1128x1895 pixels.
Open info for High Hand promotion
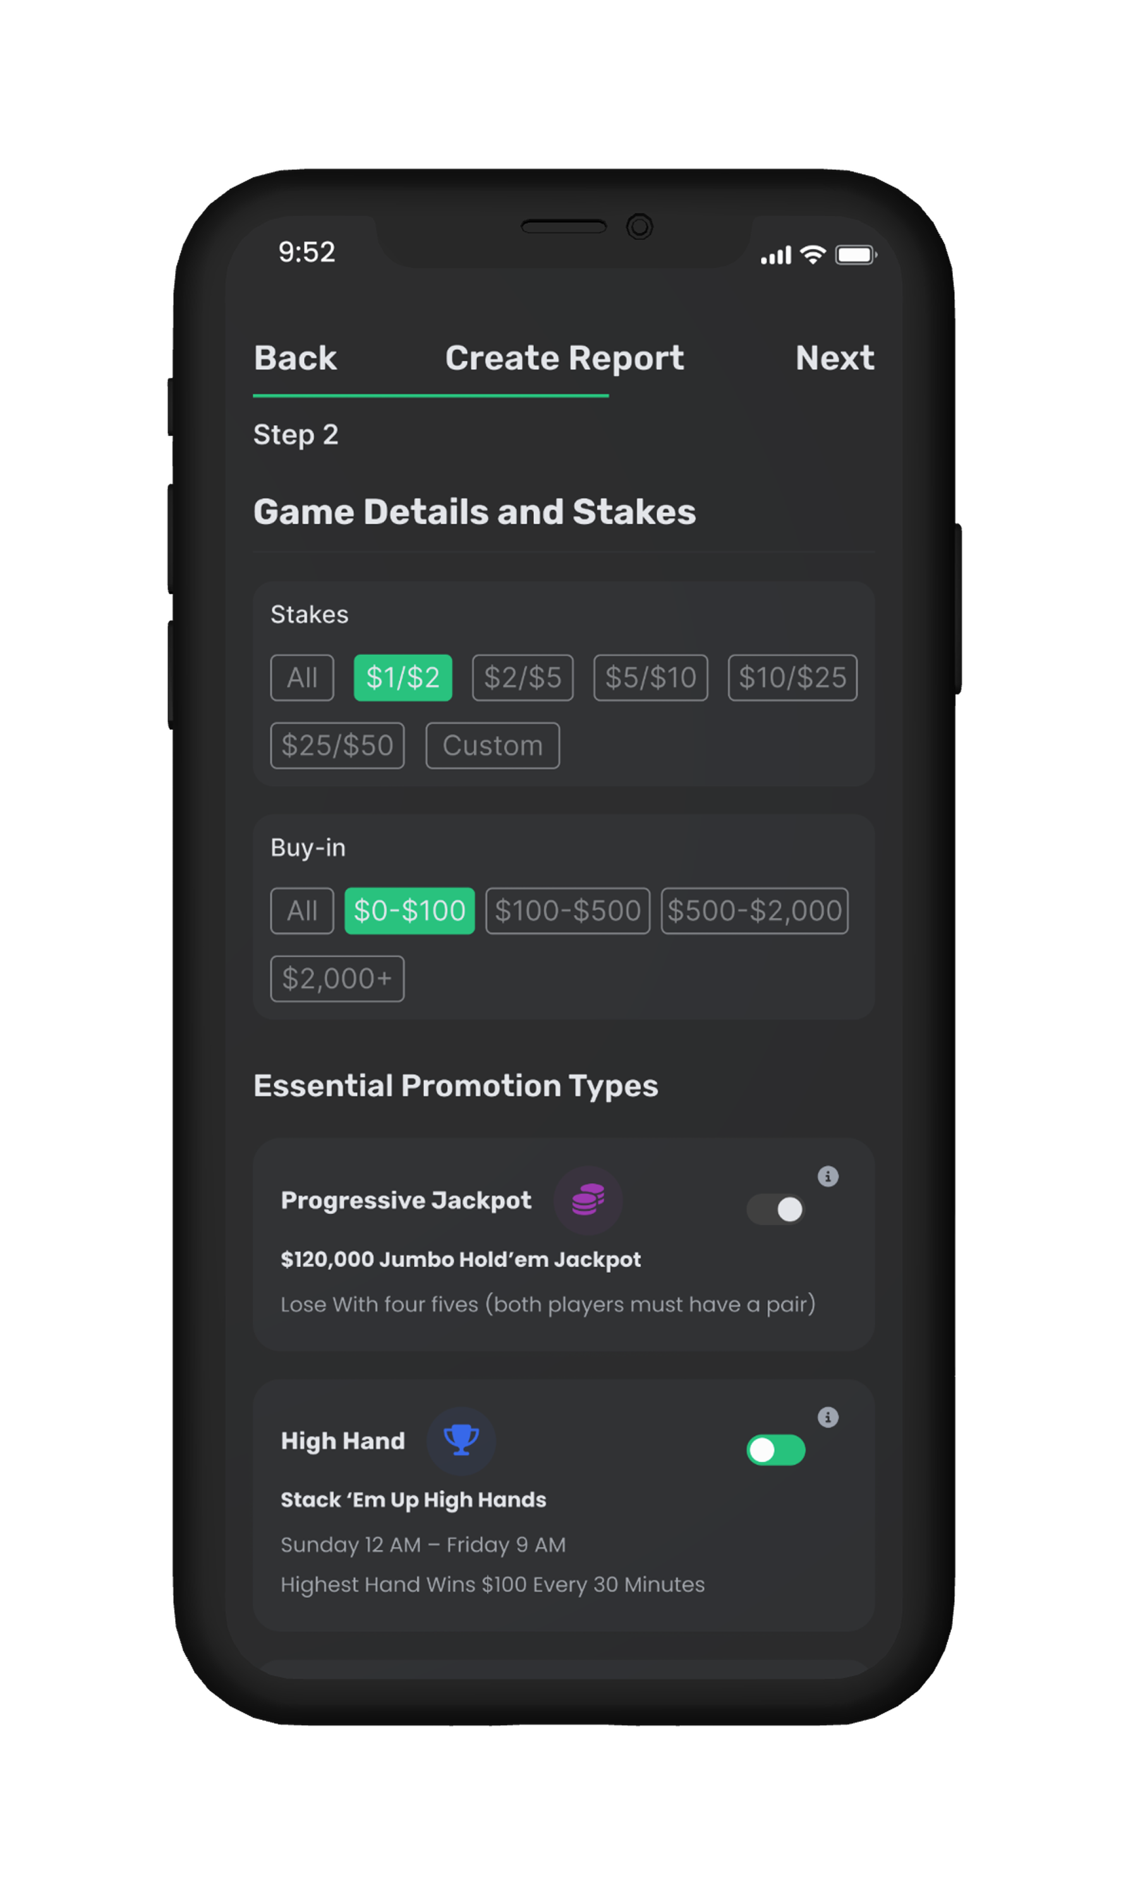coord(828,1417)
